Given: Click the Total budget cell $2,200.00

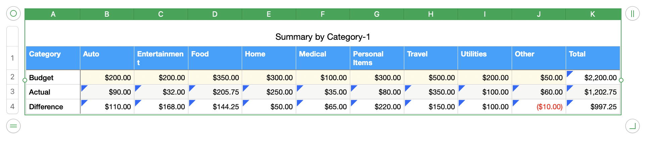Looking at the screenshot, I should tap(593, 78).
